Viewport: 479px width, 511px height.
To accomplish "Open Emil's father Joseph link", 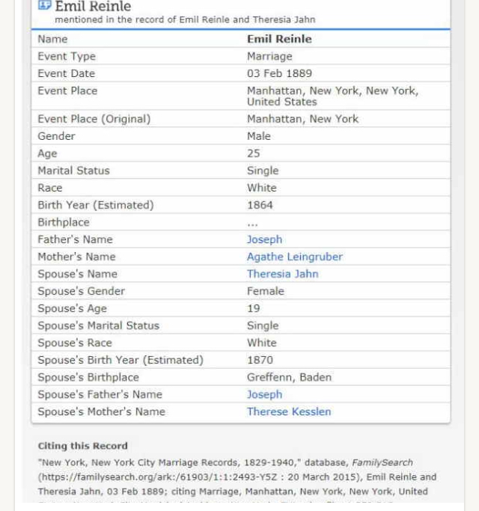I will pyautogui.click(x=264, y=239).
